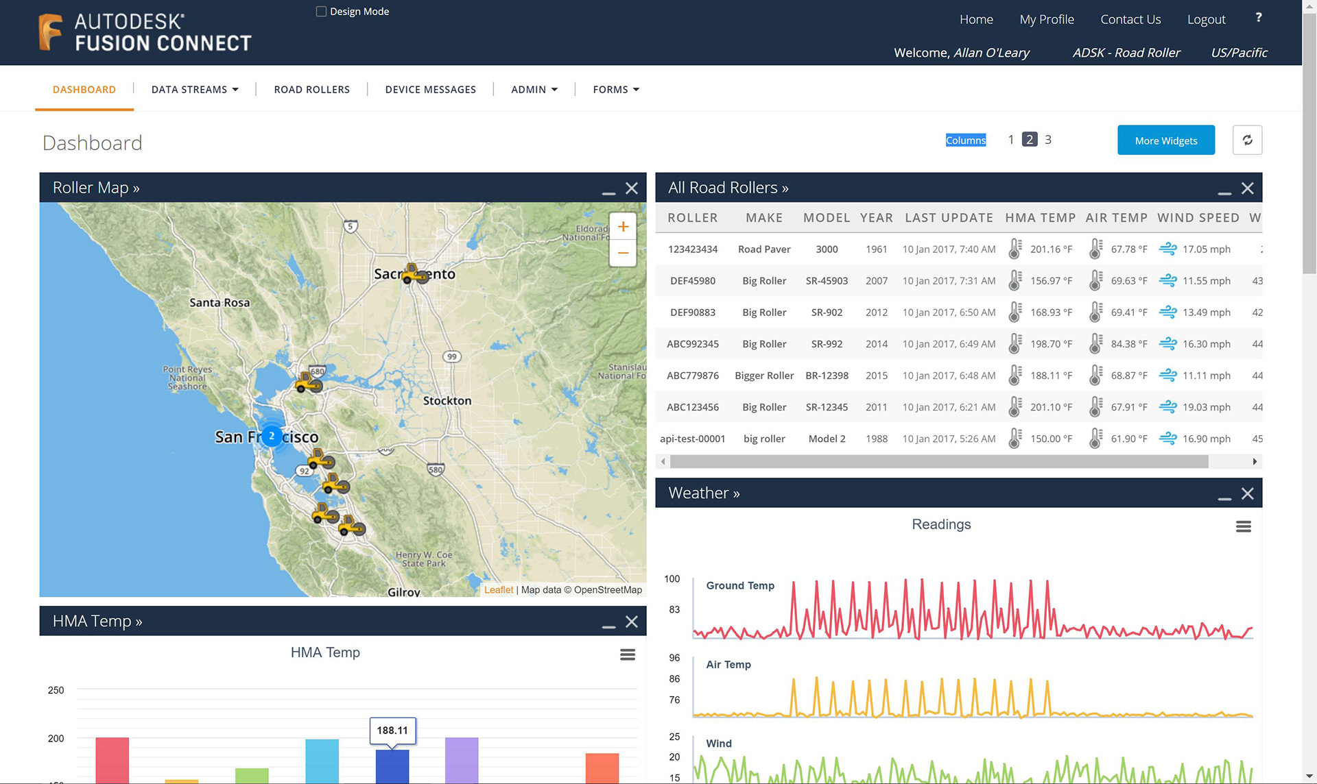Open the Road Rollers tab
This screenshot has height=784, width=1317.
(x=311, y=90)
